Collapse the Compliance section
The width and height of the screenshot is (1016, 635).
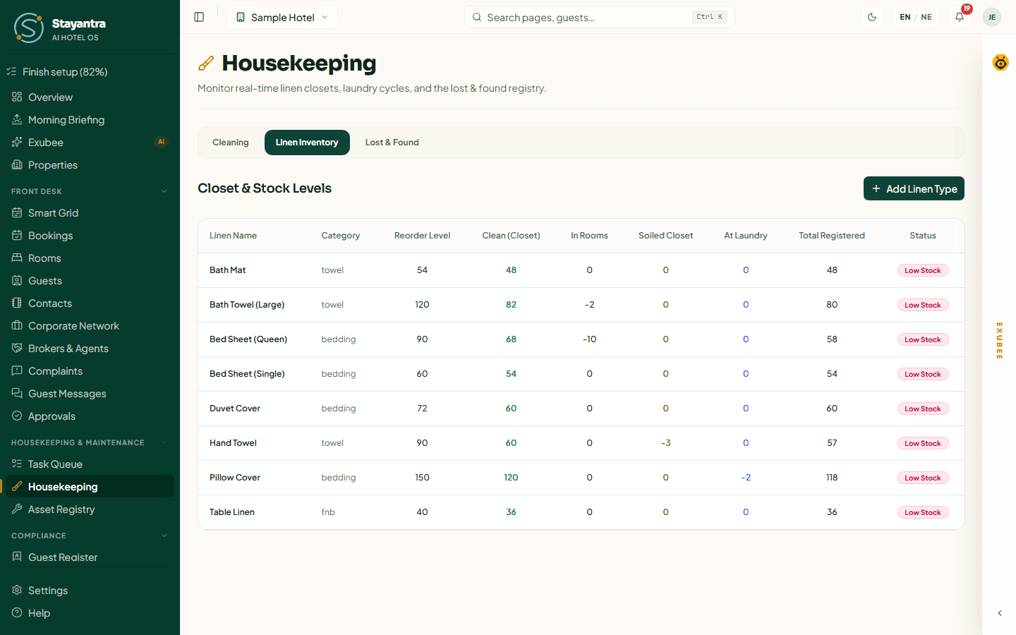(164, 536)
